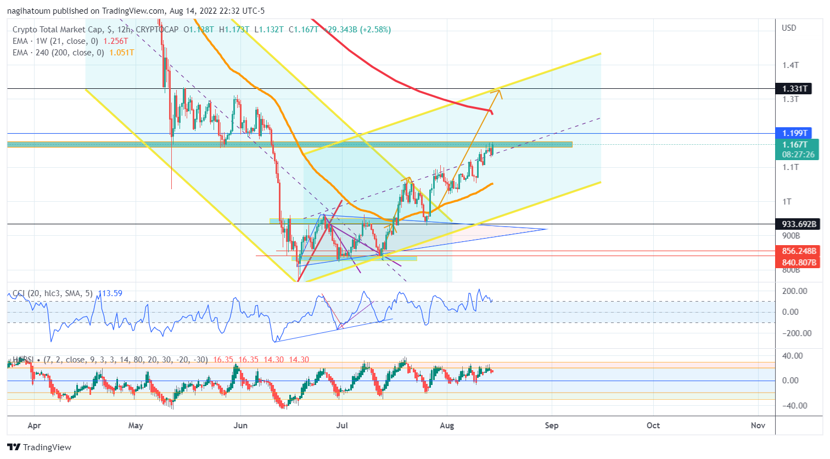Viewport: 830px width, 459px height.
Task: Click the Sep label on time axis
Action: click(552, 426)
